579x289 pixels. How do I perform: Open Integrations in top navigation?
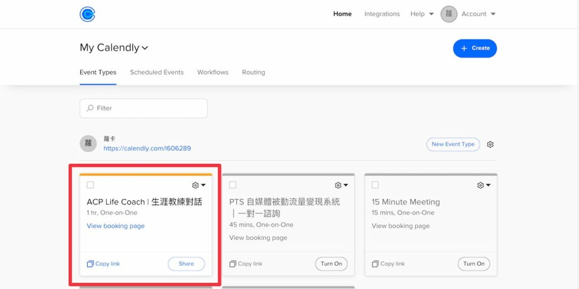coord(382,14)
